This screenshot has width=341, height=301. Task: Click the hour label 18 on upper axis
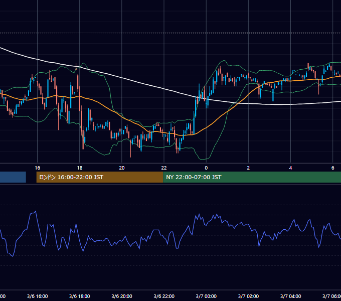click(80, 168)
